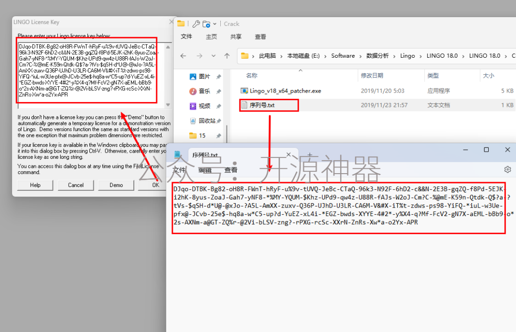Click the Software breadcrumb in the address bar
516x332 pixels.
pos(343,56)
